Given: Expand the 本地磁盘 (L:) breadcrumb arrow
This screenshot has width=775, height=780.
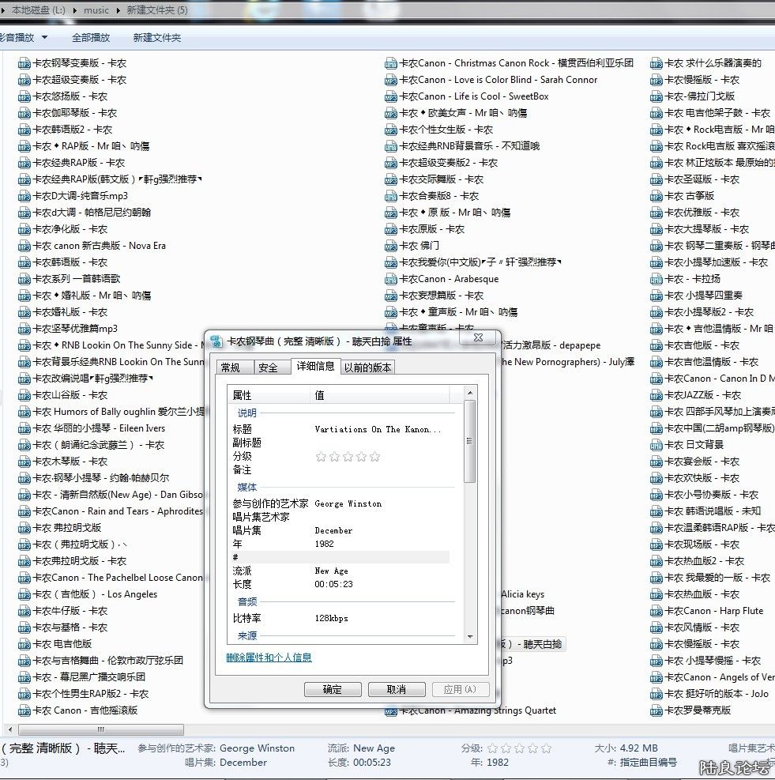Looking at the screenshot, I should (x=73, y=10).
